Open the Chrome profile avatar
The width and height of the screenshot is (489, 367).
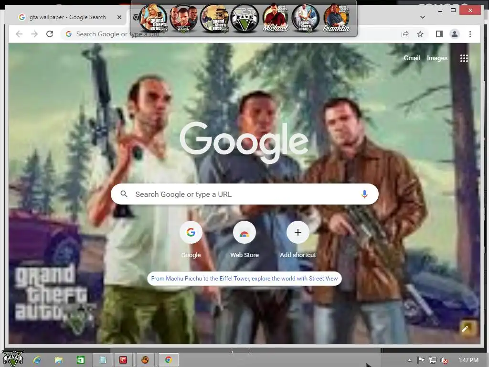[455, 34]
